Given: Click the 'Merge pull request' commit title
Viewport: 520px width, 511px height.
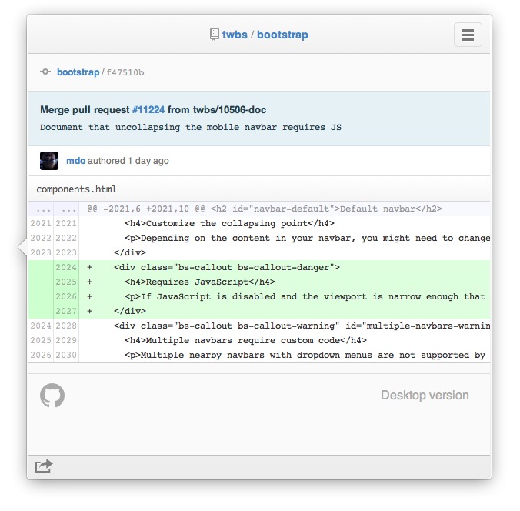Looking at the screenshot, I should pyautogui.click(x=153, y=110).
